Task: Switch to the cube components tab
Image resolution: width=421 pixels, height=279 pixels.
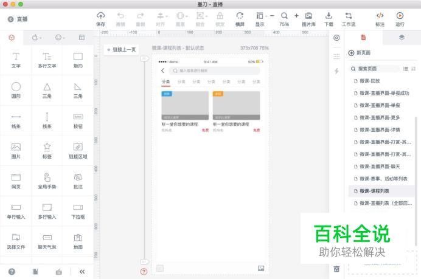Action: pos(12,38)
